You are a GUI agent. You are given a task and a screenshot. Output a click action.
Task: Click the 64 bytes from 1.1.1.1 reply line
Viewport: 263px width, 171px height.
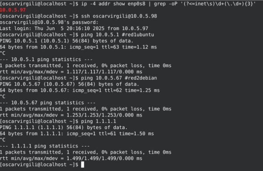pyautogui.click(x=77, y=133)
